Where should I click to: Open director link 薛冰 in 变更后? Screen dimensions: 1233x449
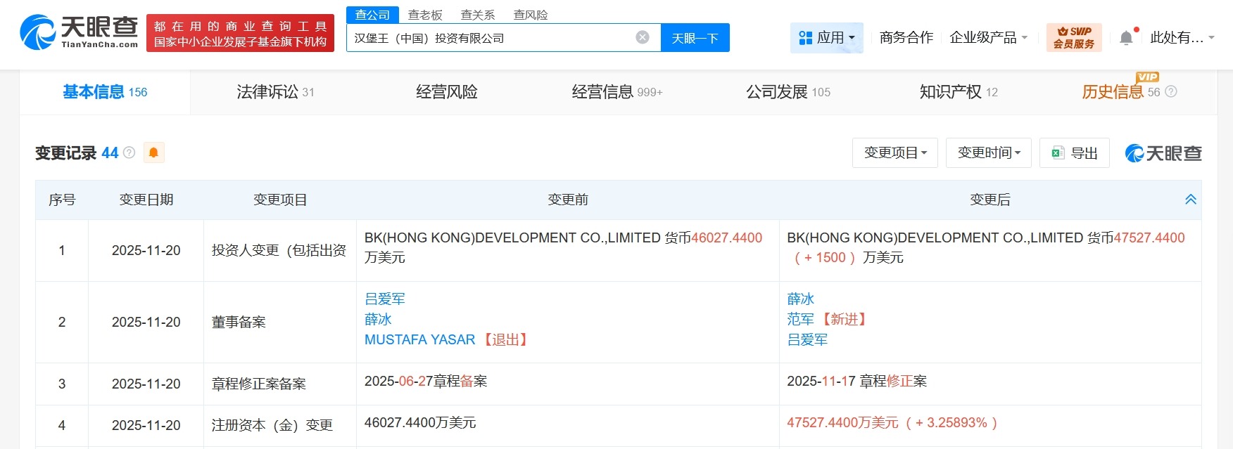[801, 299]
